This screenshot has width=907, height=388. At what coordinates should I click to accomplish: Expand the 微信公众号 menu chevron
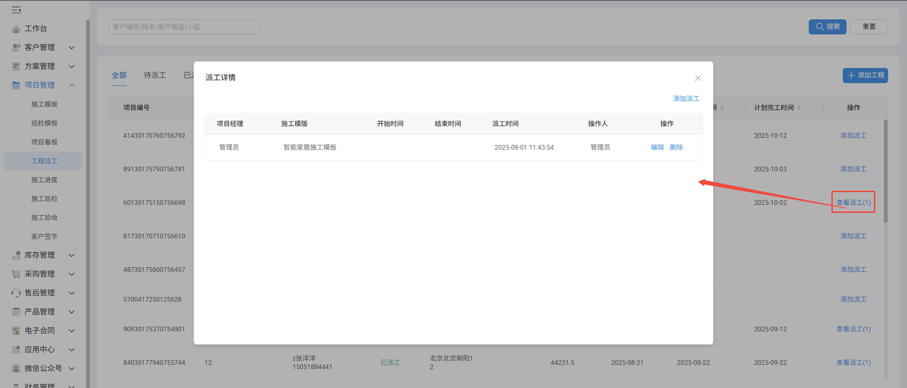pyautogui.click(x=72, y=369)
